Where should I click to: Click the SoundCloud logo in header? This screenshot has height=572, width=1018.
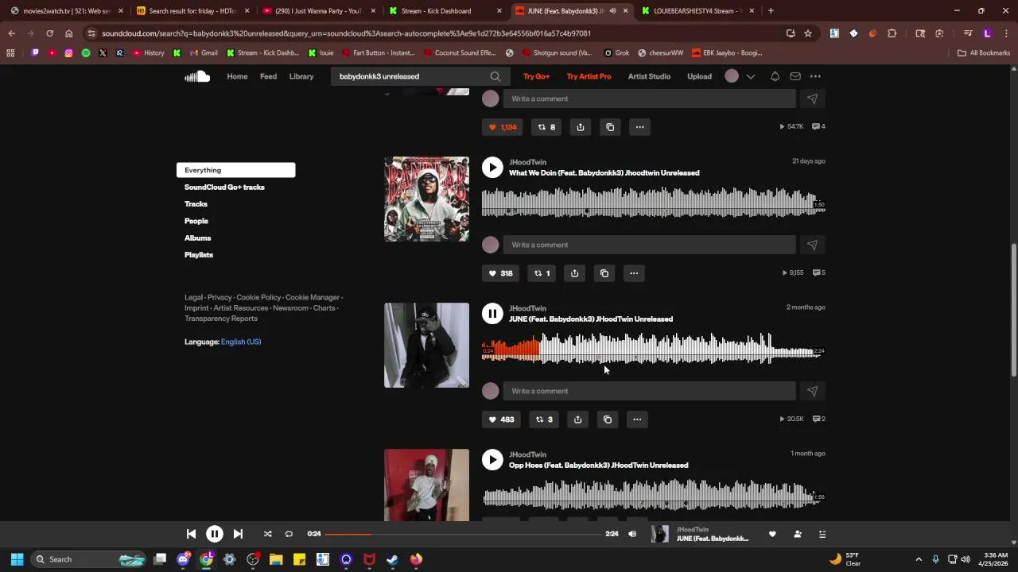click(197, 76)
